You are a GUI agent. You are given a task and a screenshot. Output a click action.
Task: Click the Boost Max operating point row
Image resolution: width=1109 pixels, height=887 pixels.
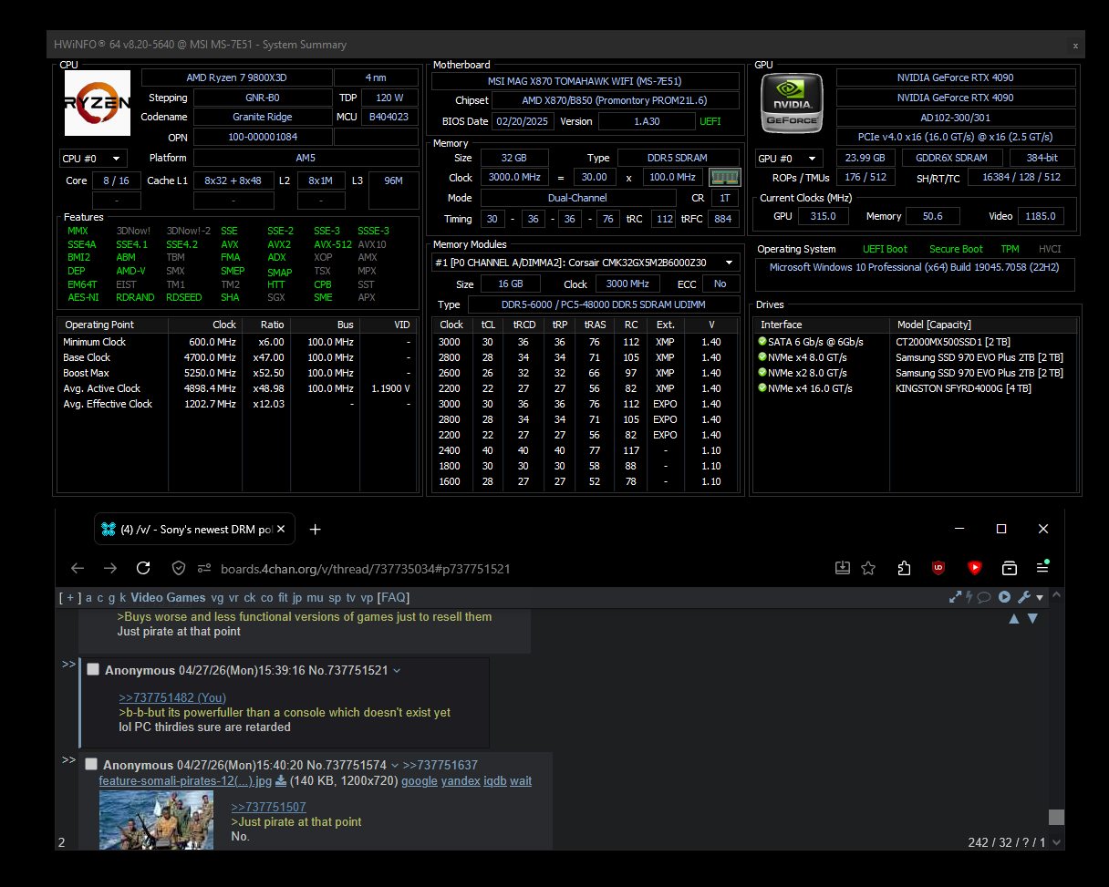[x=239, y=373]
